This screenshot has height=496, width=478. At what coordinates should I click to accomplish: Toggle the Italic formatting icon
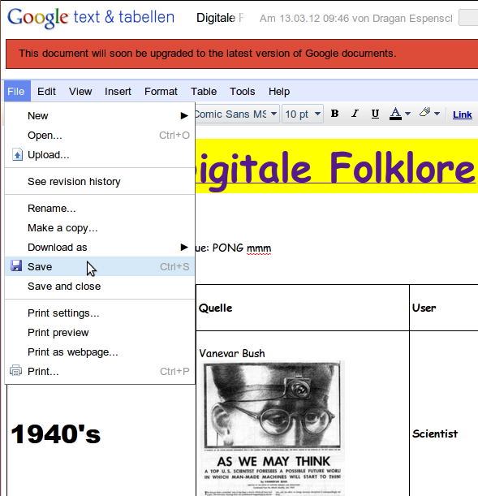tap(355, 114)
